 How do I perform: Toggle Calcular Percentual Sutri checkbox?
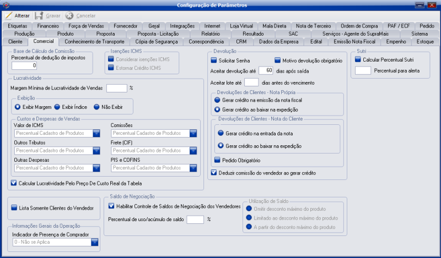click(358, 59)
